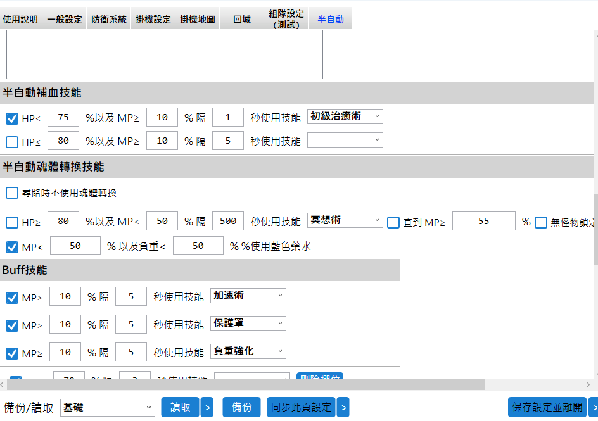Click the horizontal scrollbar left arrow
The width and height of the screenshot is (598, 421).
click(3, 385)
